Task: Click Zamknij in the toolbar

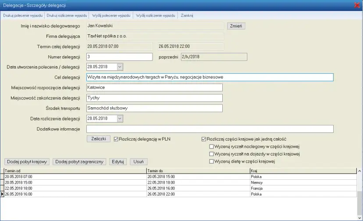Action: point(187,15)
